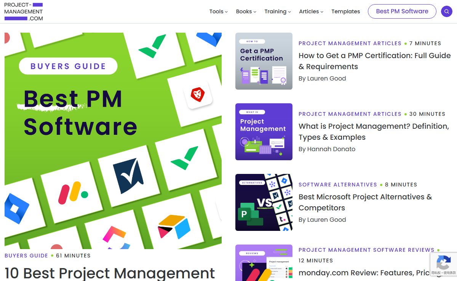Image resolution: width=457 pixels, height=281 pixels.
Task: Open the search icon in header
Action: (x=446, y=11)
